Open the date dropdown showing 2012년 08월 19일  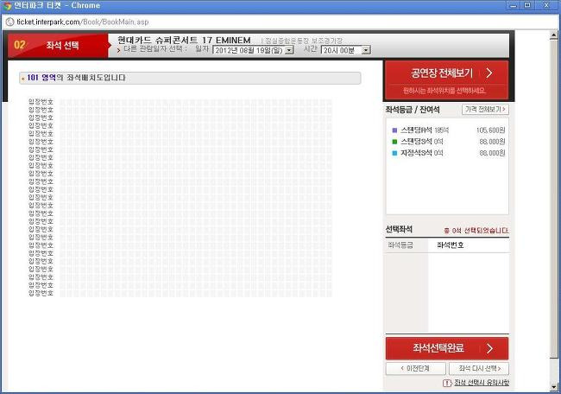[x=253, y=50]
